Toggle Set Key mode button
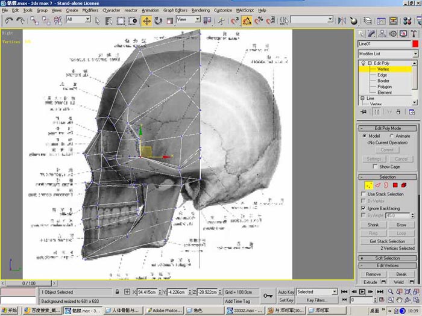The image size is (422, 316). click(x=286, y=300)
